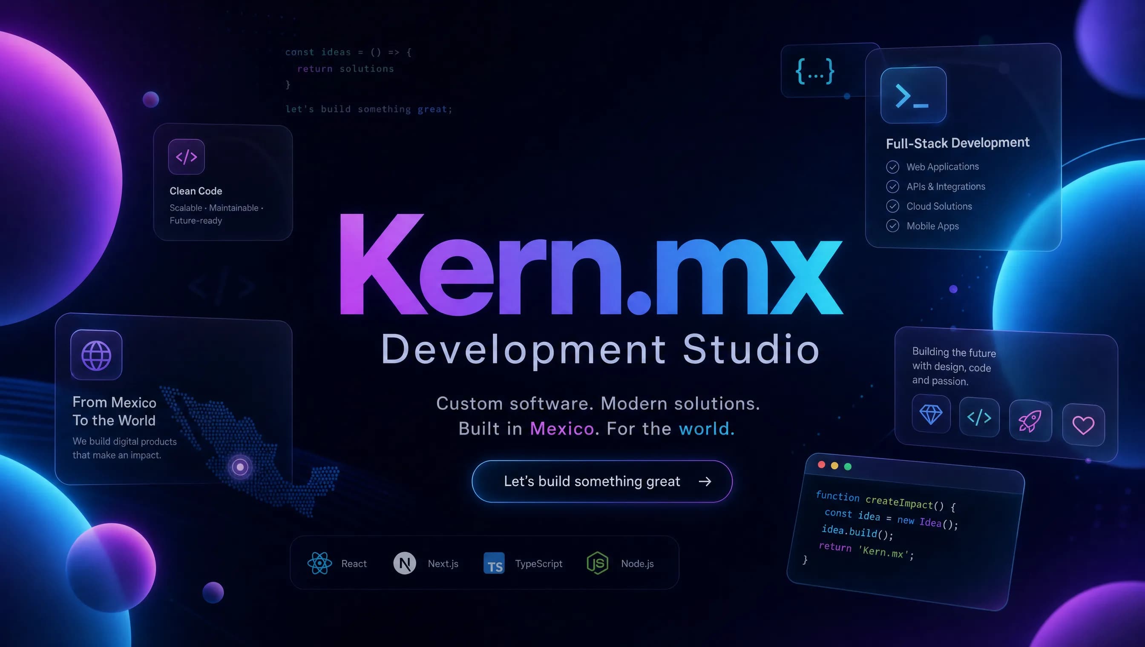Click the Kern.mx gradient logo title

tap(591, 264)
